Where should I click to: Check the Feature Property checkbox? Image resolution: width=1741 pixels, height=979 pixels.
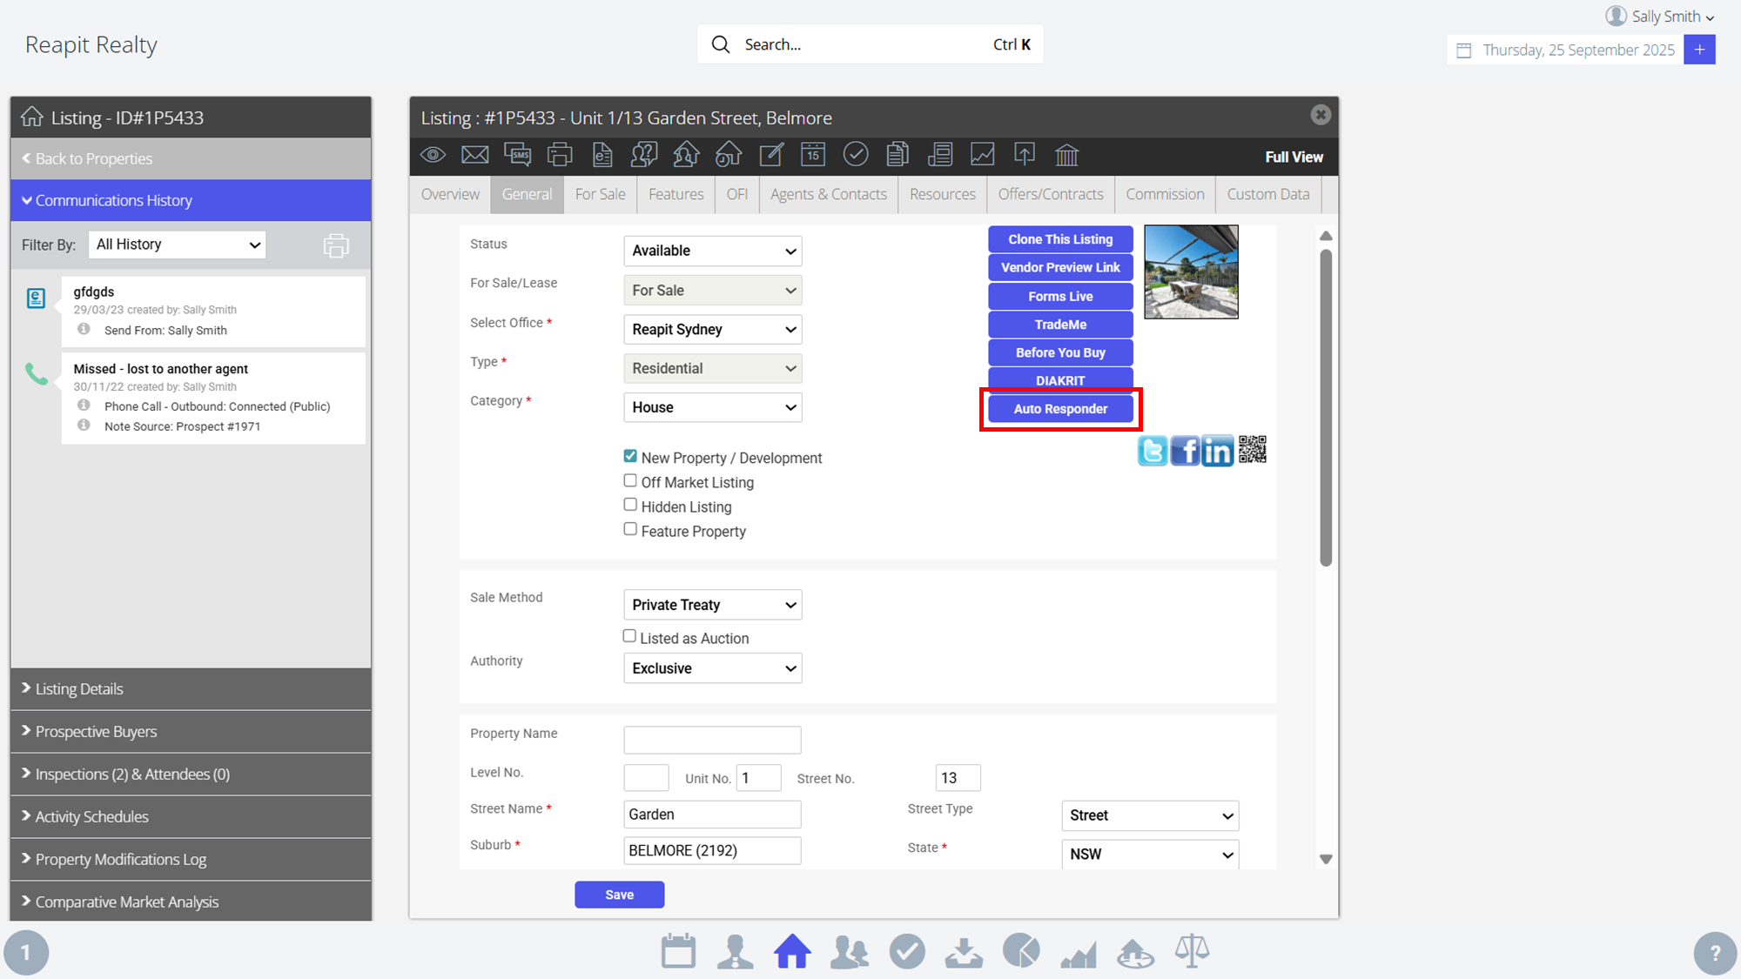(x=630, y=529)
